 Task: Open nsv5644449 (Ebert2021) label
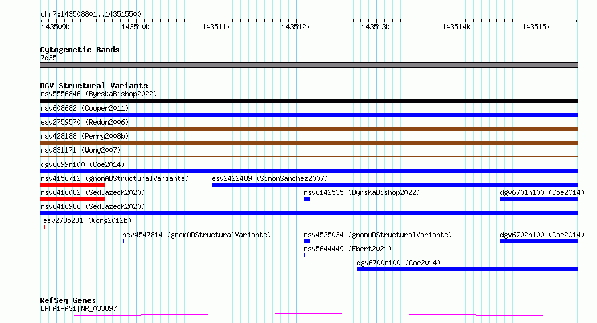pyautogui.click(x=347, y=249)
